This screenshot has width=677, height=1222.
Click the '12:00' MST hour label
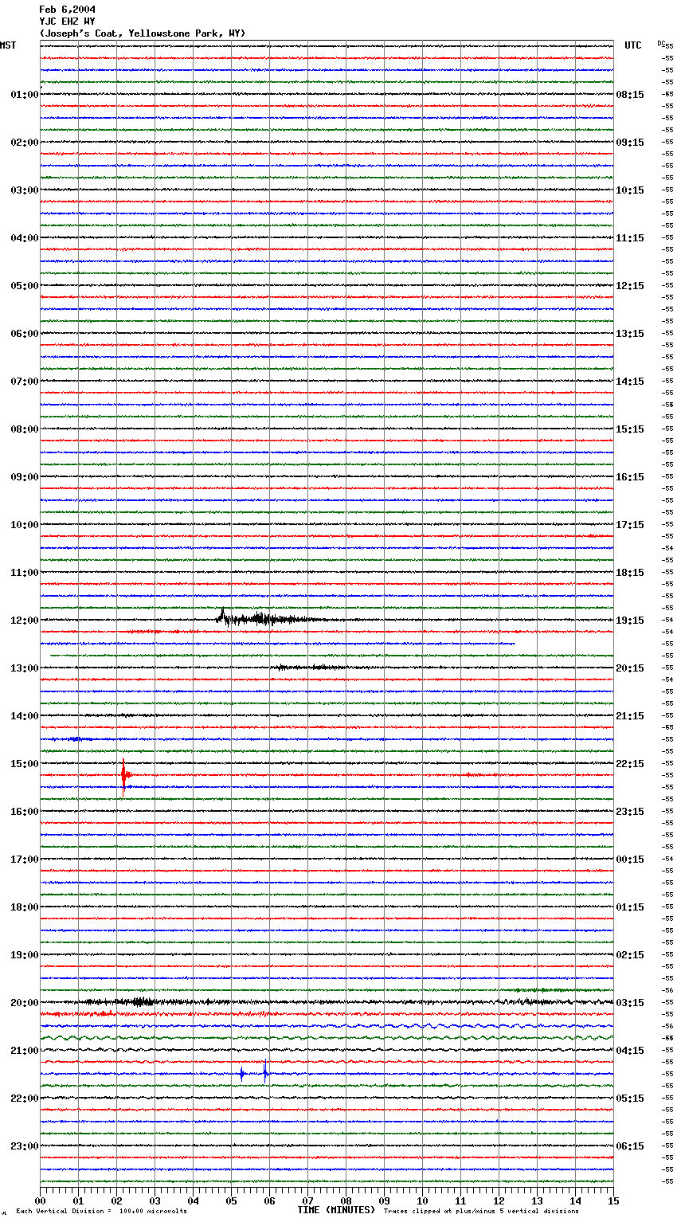[24, 621]
